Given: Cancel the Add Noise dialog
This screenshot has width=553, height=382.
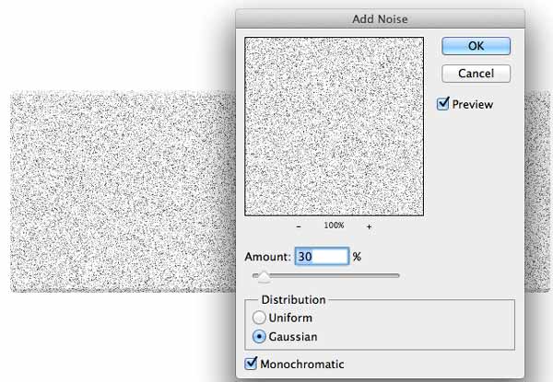Looking at the screenshot, I should click(x=476, y=74).
